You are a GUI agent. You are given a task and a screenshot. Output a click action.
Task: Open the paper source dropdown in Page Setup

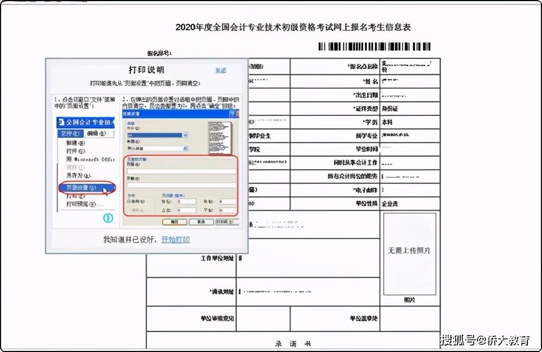[186, 147]
